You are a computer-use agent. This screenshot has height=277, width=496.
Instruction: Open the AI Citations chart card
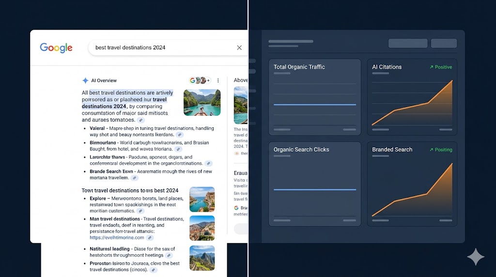point(412,97)
